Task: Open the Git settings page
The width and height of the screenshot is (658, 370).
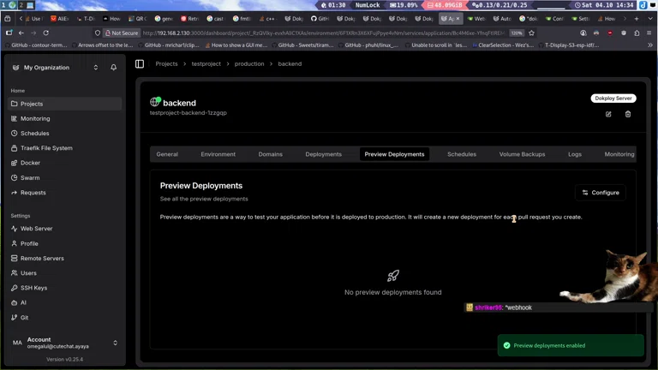Action: point(25,318)
